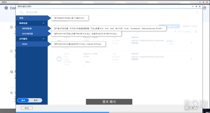Click the 跳过 skip button
210x113 pixels.
27,108
